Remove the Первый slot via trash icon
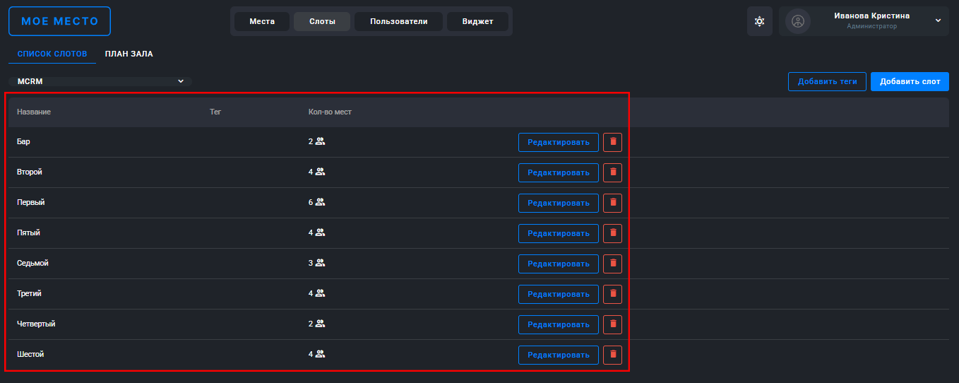Image resolution: width=959 pixels, height=383 pixels. pos(613,203)
